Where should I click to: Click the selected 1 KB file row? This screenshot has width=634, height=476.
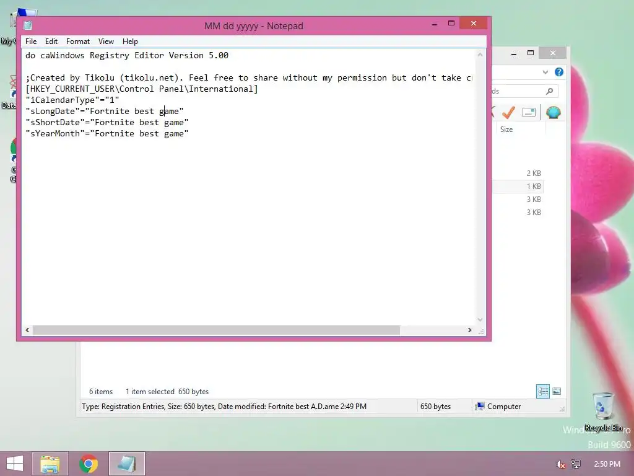click(x=518, y=186)
